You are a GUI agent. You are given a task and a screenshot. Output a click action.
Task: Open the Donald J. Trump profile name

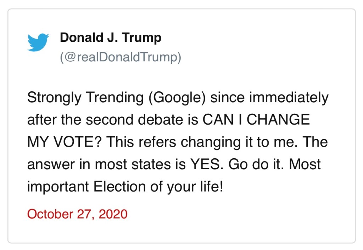(111, 37)
